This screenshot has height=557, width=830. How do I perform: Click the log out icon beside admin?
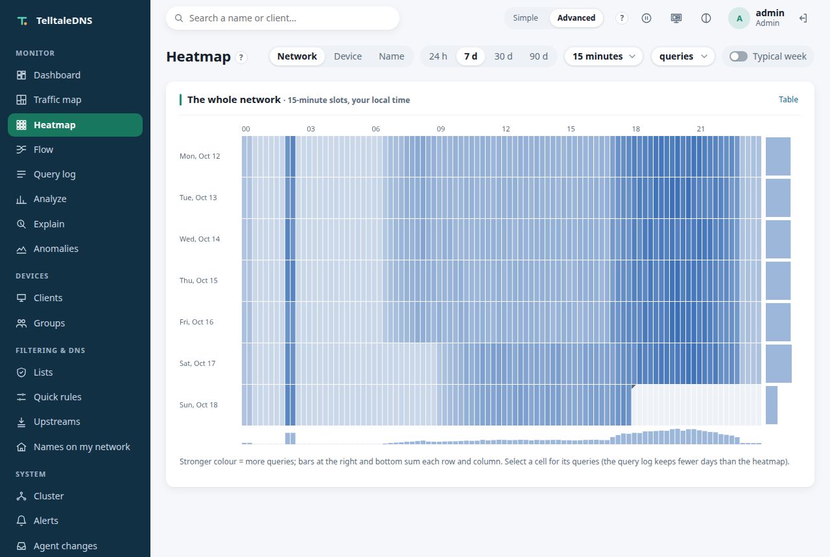(x=803, y=18)
